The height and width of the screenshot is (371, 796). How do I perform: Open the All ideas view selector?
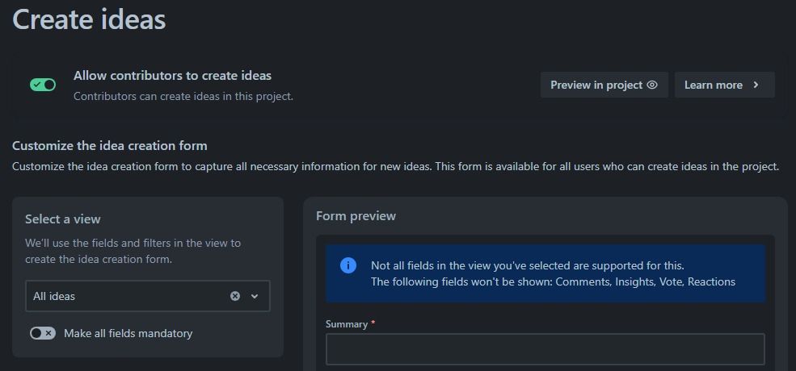point(148,296)
